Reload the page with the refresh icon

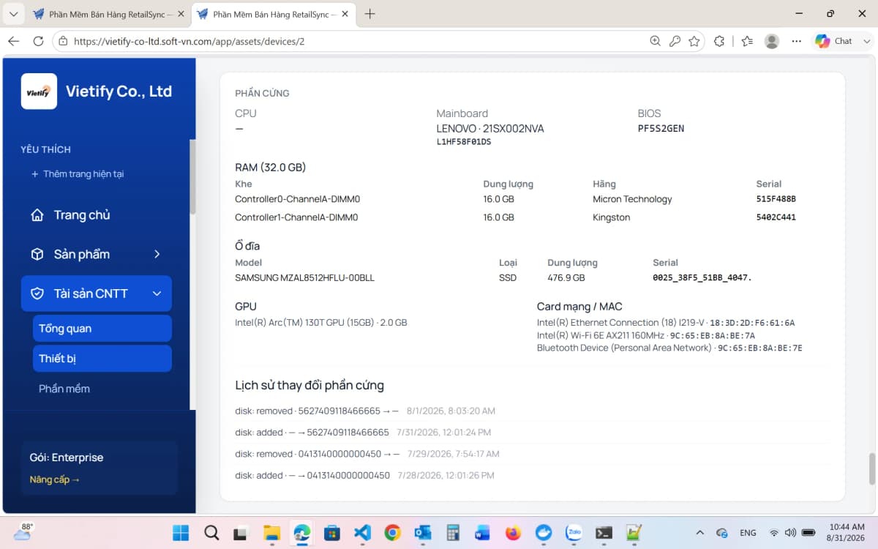coord(38,41)
